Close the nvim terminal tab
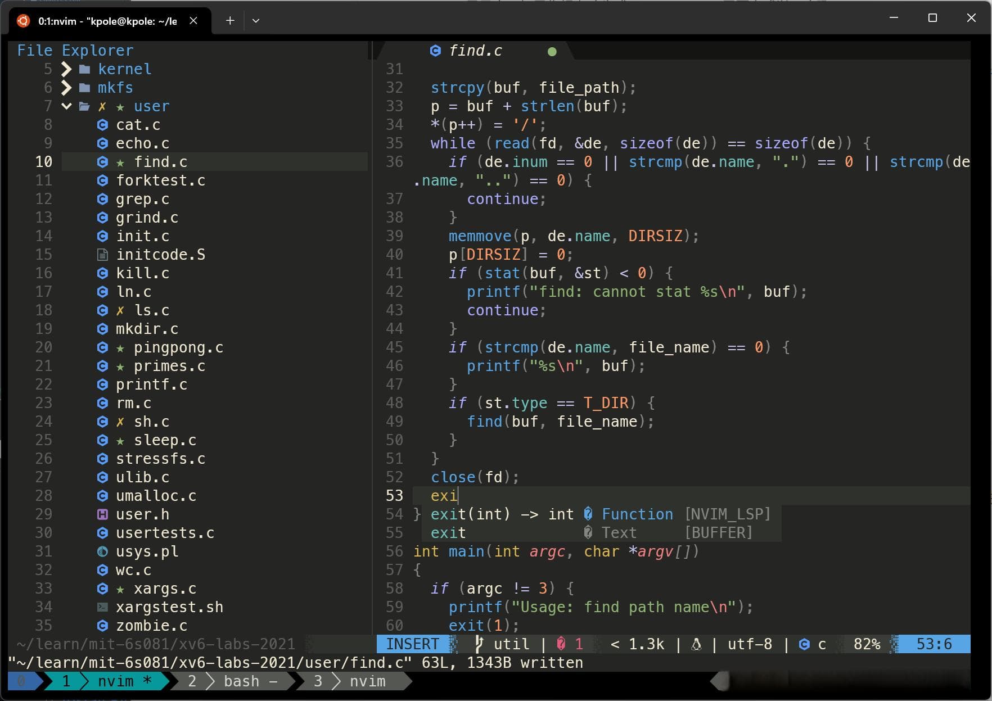The height and width of the screenshot is (701, 992). 193,21
